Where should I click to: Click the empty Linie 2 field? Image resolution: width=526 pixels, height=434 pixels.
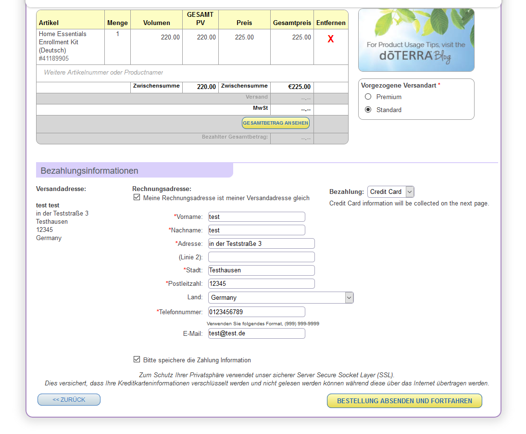tap(262, 257)
